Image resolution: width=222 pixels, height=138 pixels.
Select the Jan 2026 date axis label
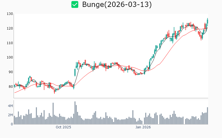143,127
